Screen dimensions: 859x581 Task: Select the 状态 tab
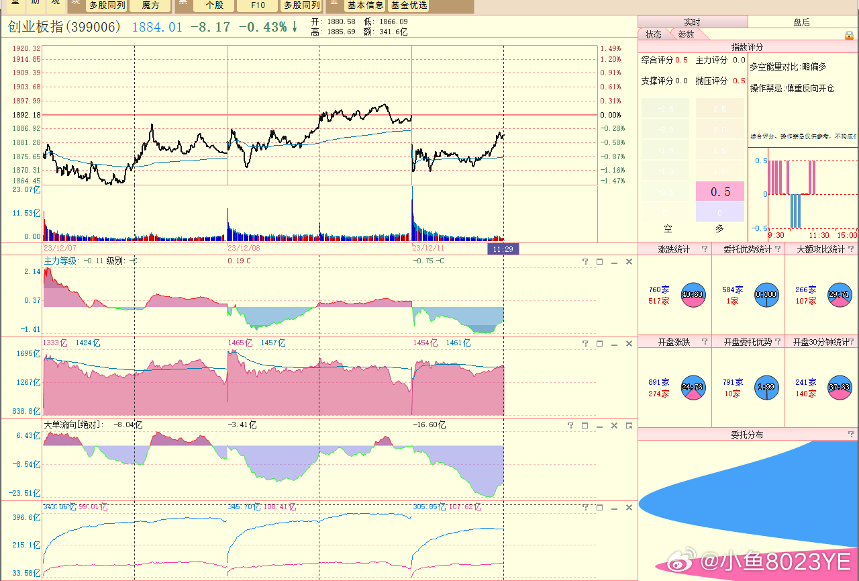tap(654, 34)
